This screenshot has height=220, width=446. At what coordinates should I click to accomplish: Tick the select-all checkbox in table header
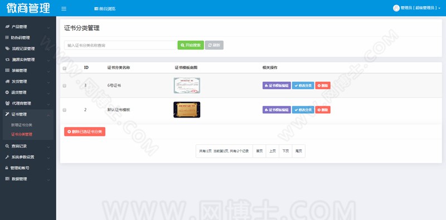click(64, 68)
